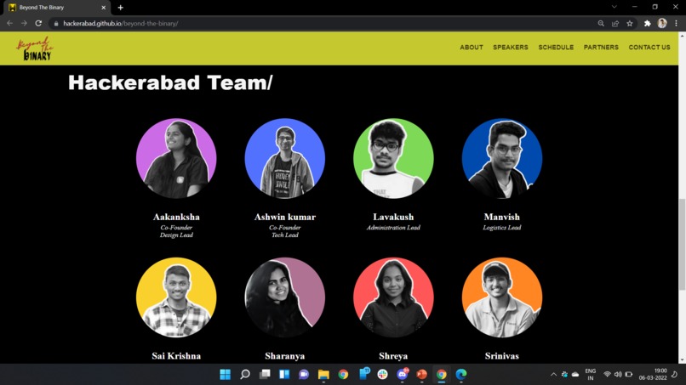The image size is (686, 385).
Task: Click Ashwin kumar's profile photo
Action: click(285, 158)
